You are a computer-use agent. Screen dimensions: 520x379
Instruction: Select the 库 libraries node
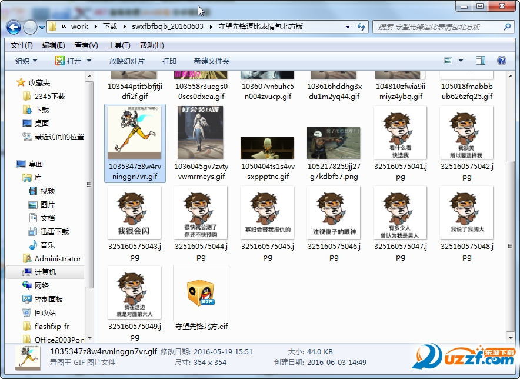[32, 178]
